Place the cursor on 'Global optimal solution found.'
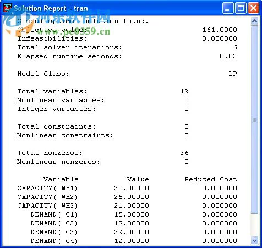262x249 pixels. coord(83,21)
